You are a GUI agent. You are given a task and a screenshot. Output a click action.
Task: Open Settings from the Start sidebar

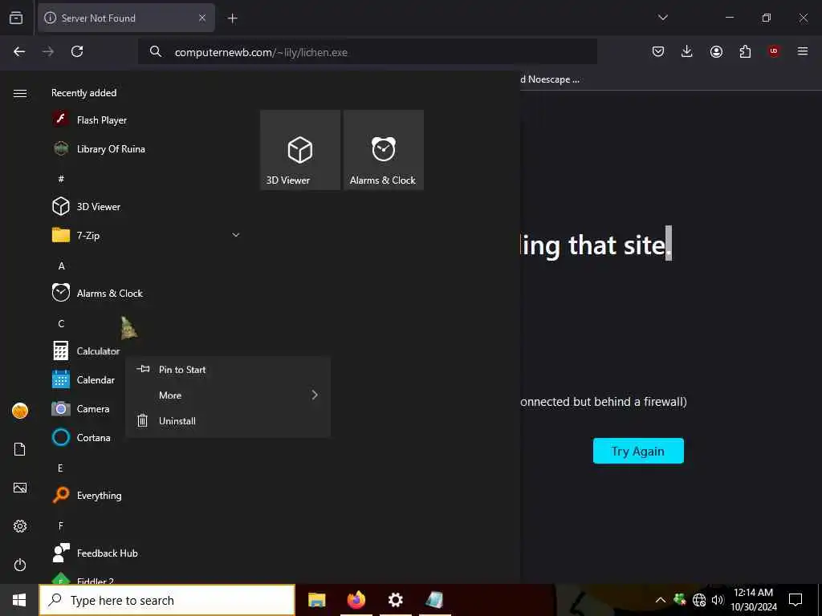[20, 526]
